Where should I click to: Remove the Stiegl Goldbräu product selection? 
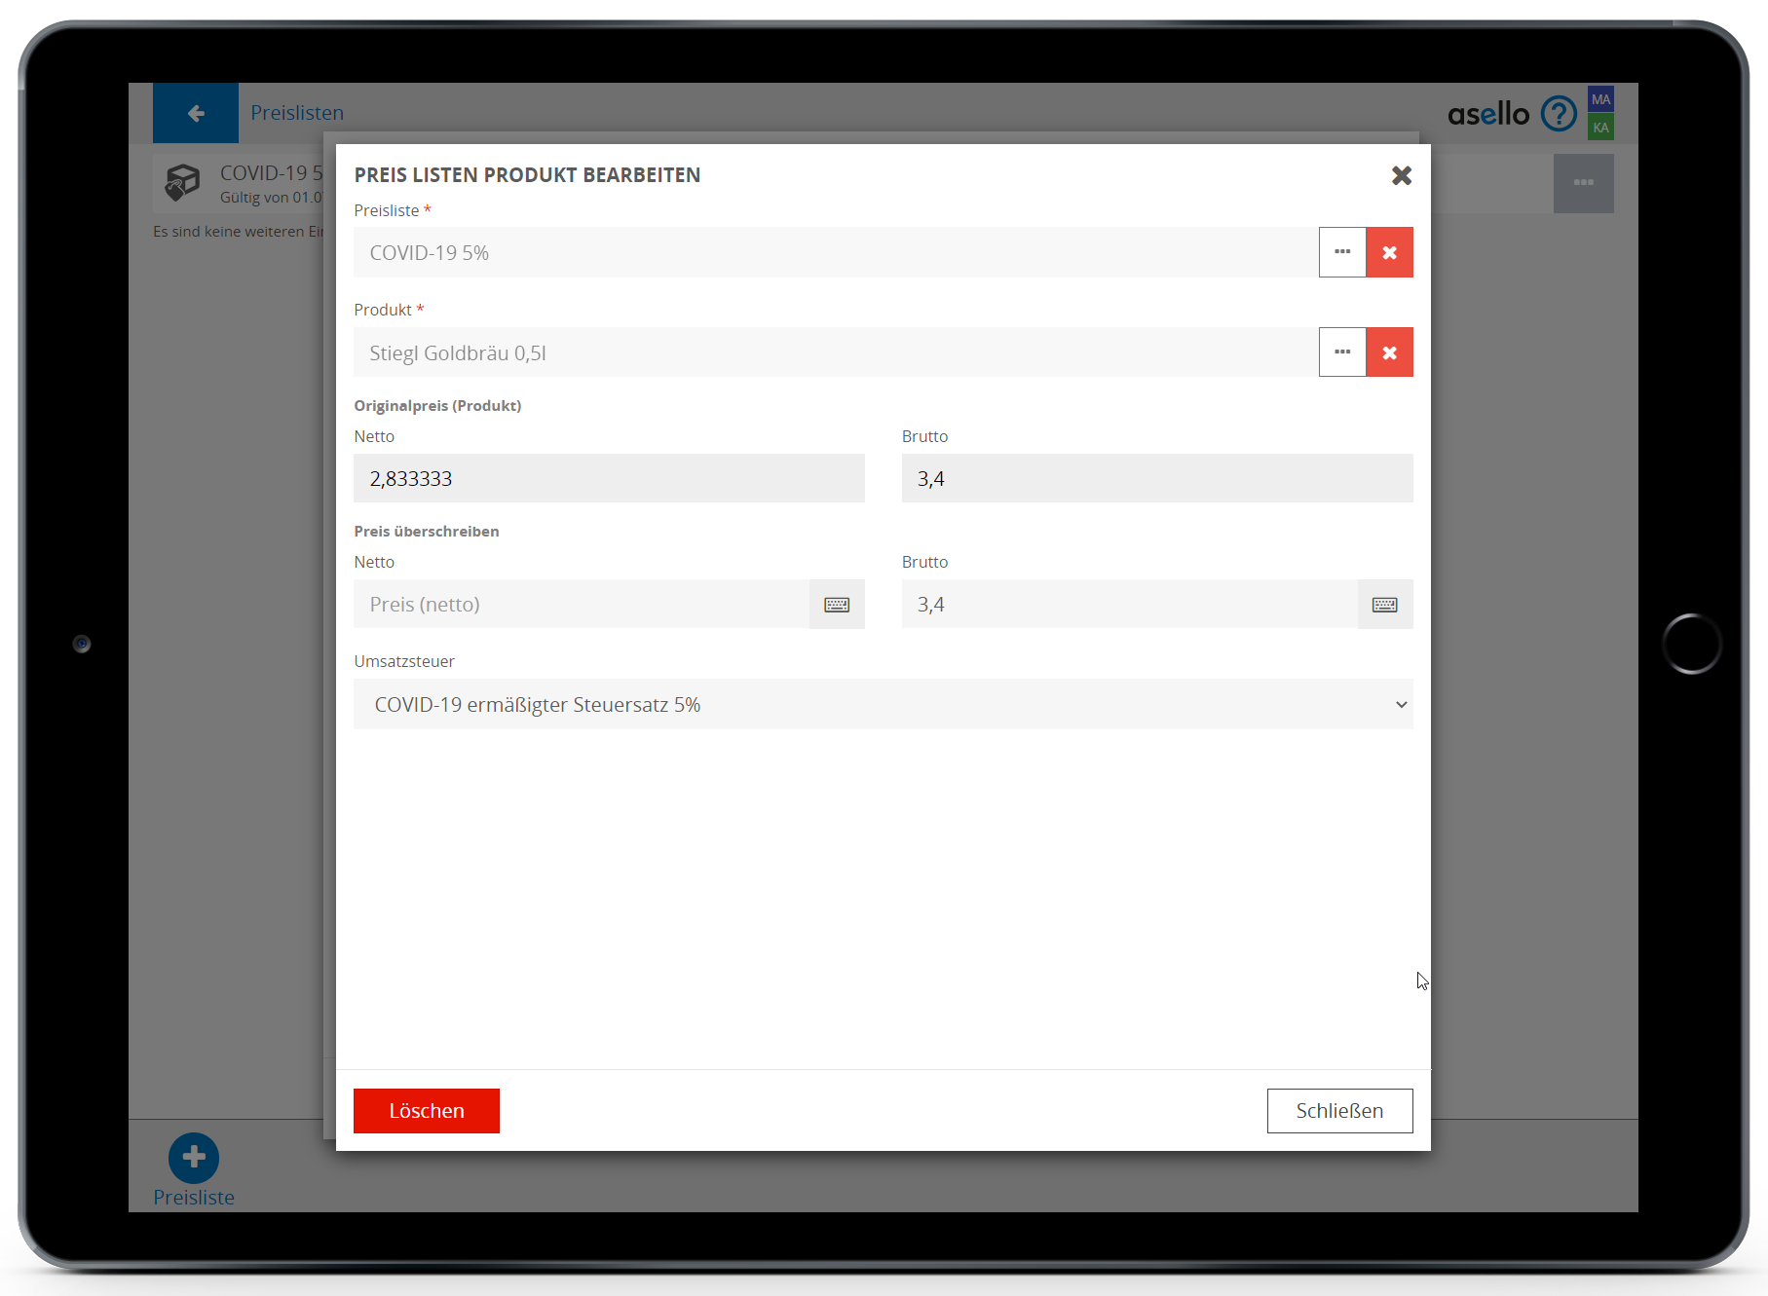pos(1389,352)
